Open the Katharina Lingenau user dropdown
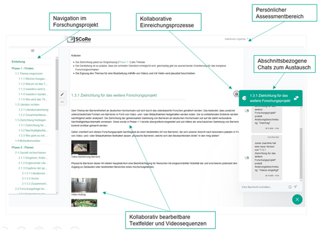 [237, 39]
